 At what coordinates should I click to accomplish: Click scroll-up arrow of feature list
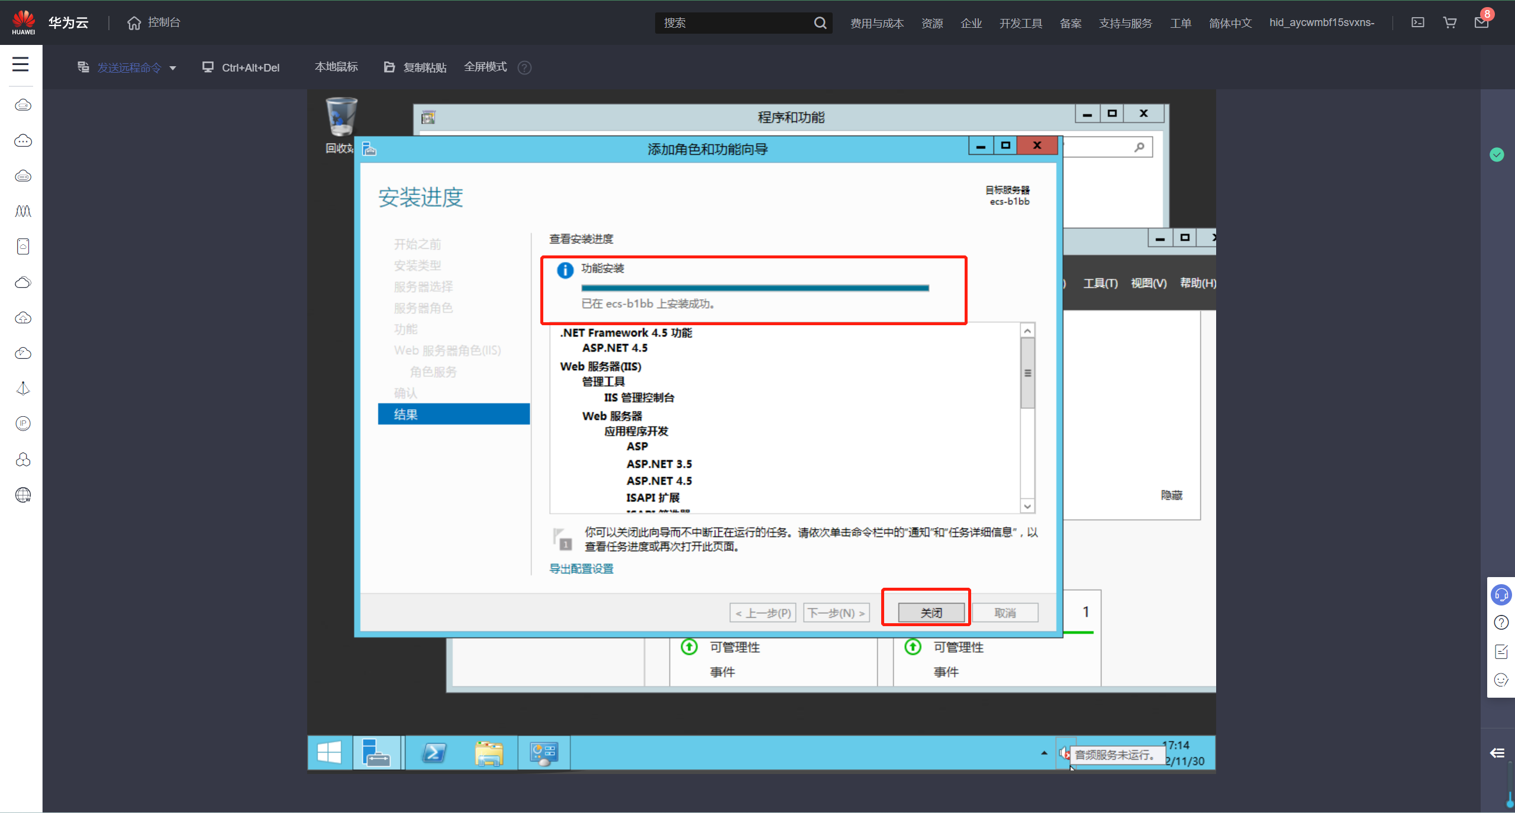1027,331
